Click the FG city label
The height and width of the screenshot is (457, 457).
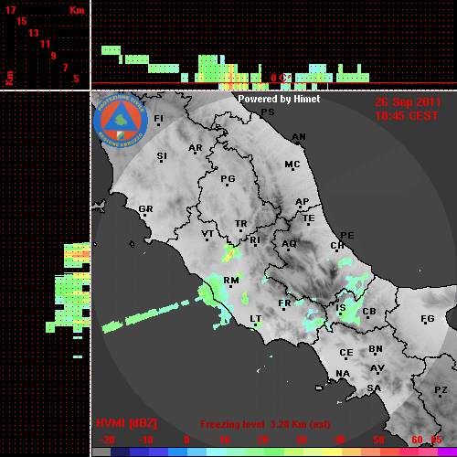tap(427, 319)
